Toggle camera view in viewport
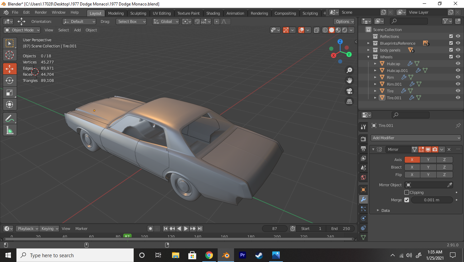The image size is (464, 262). pos(349,91)
